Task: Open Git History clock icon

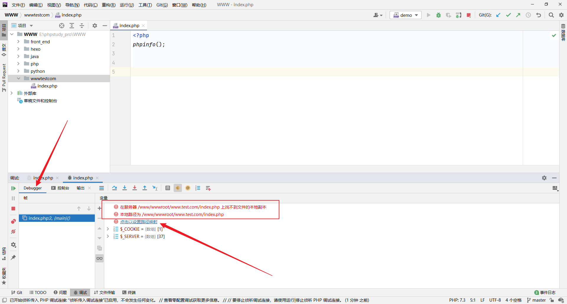Action: coord(528,15)
